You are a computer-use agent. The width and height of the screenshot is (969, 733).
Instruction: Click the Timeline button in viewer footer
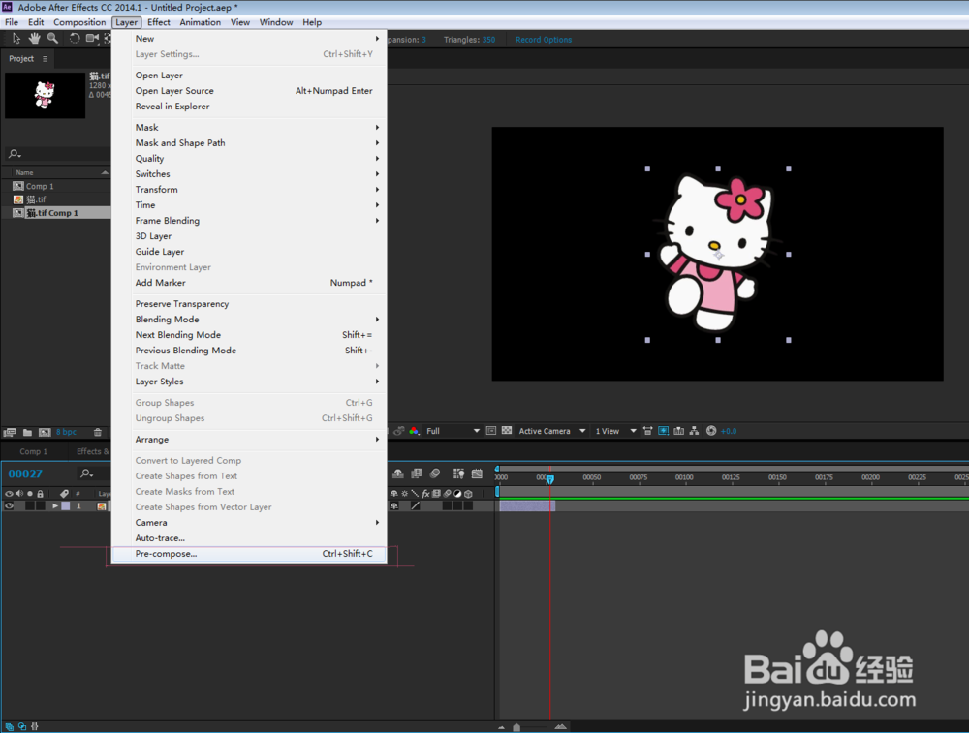point(678,431)
